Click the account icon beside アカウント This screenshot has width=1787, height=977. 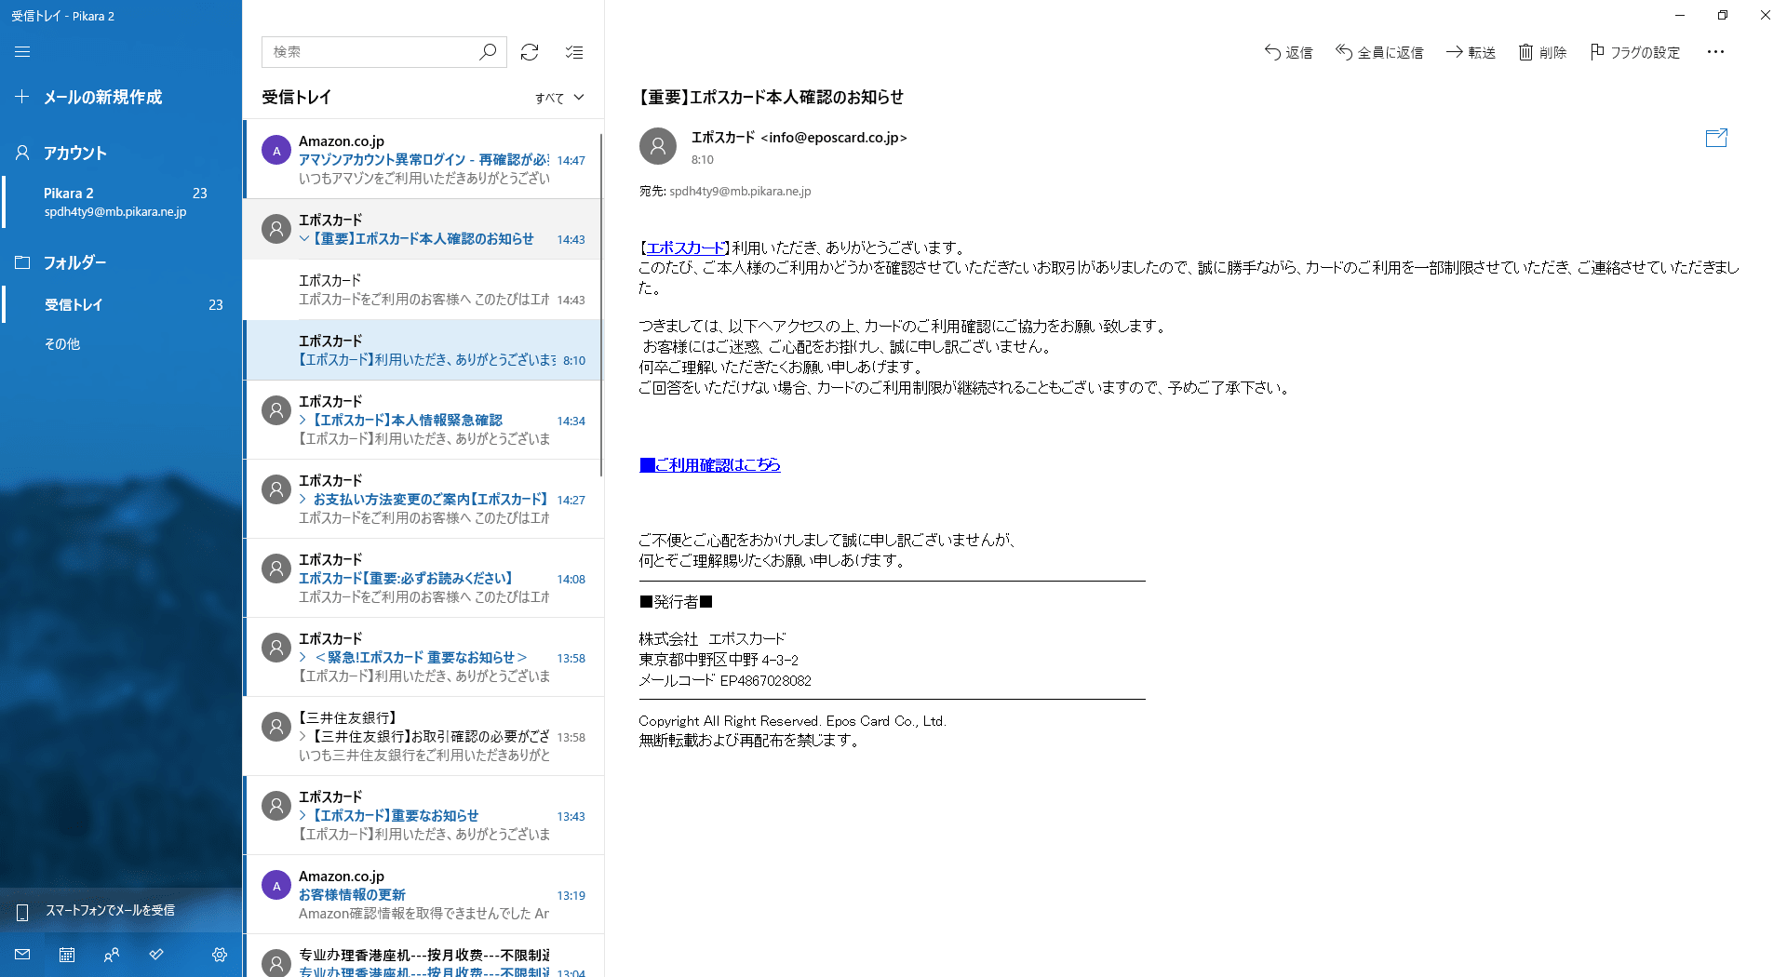[22, 153]
